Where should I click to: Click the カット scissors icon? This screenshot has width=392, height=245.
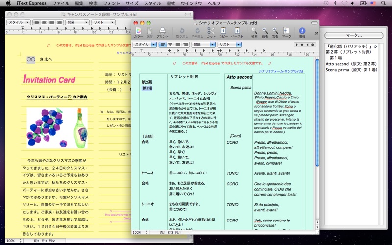[x=211, y=32]
